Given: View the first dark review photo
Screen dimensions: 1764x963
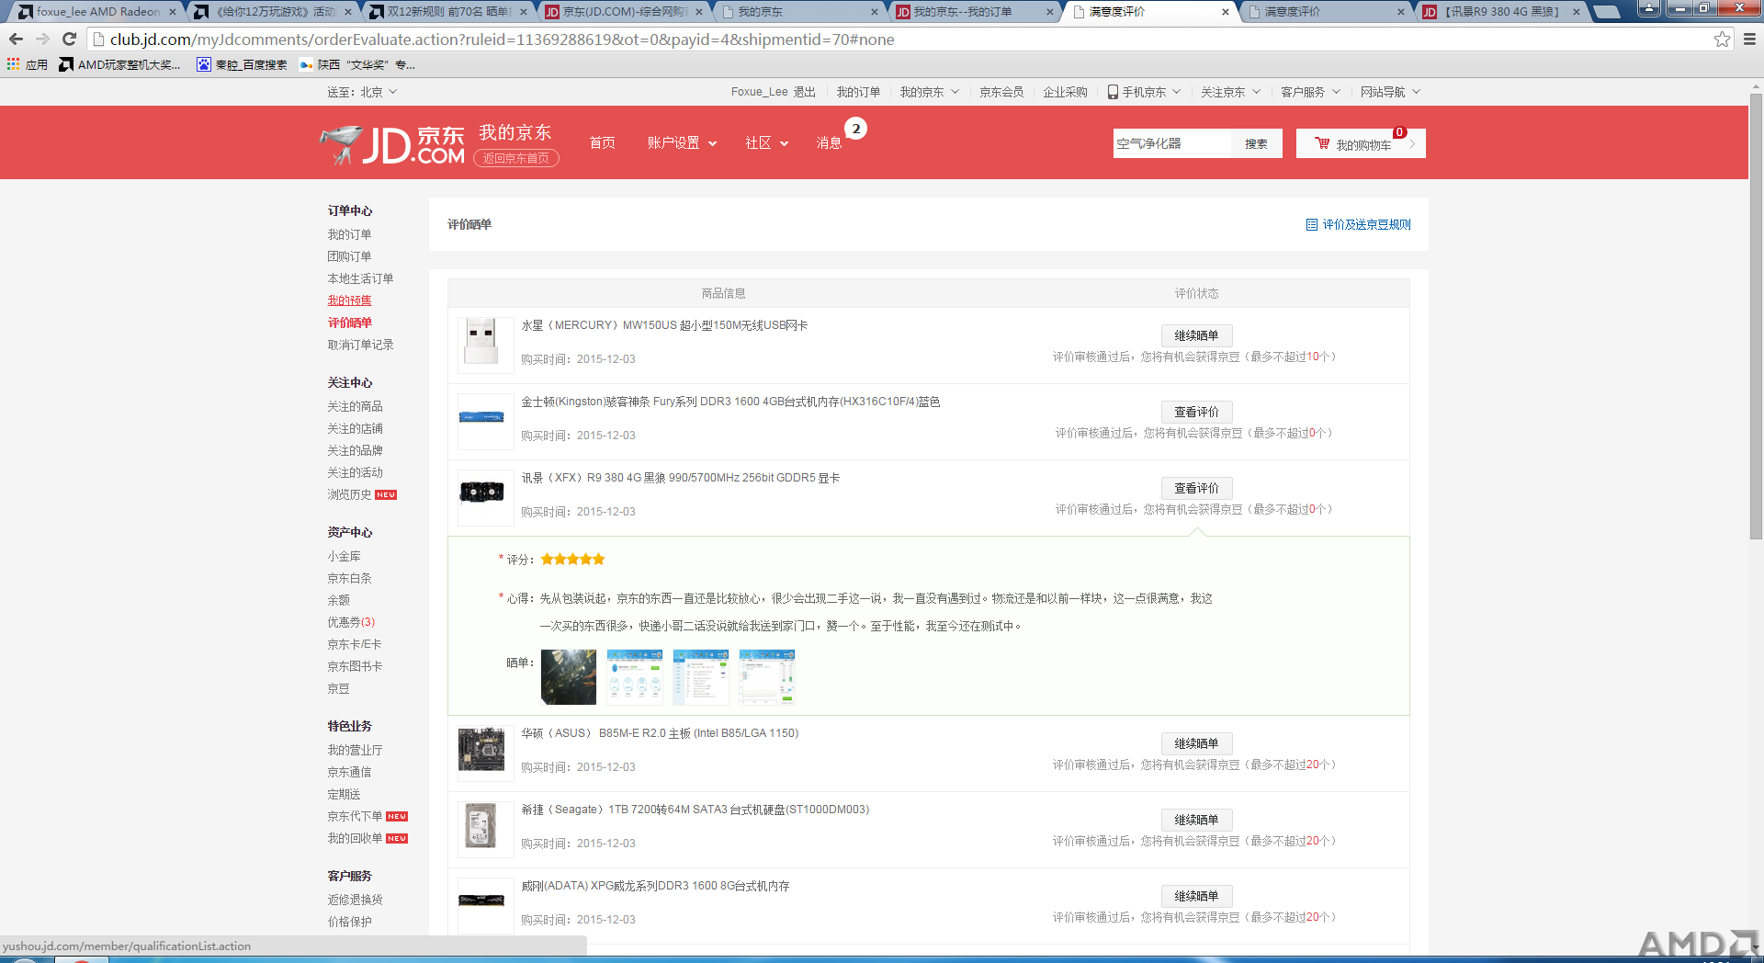Looking at the screenshot, I should click(569, 677).
